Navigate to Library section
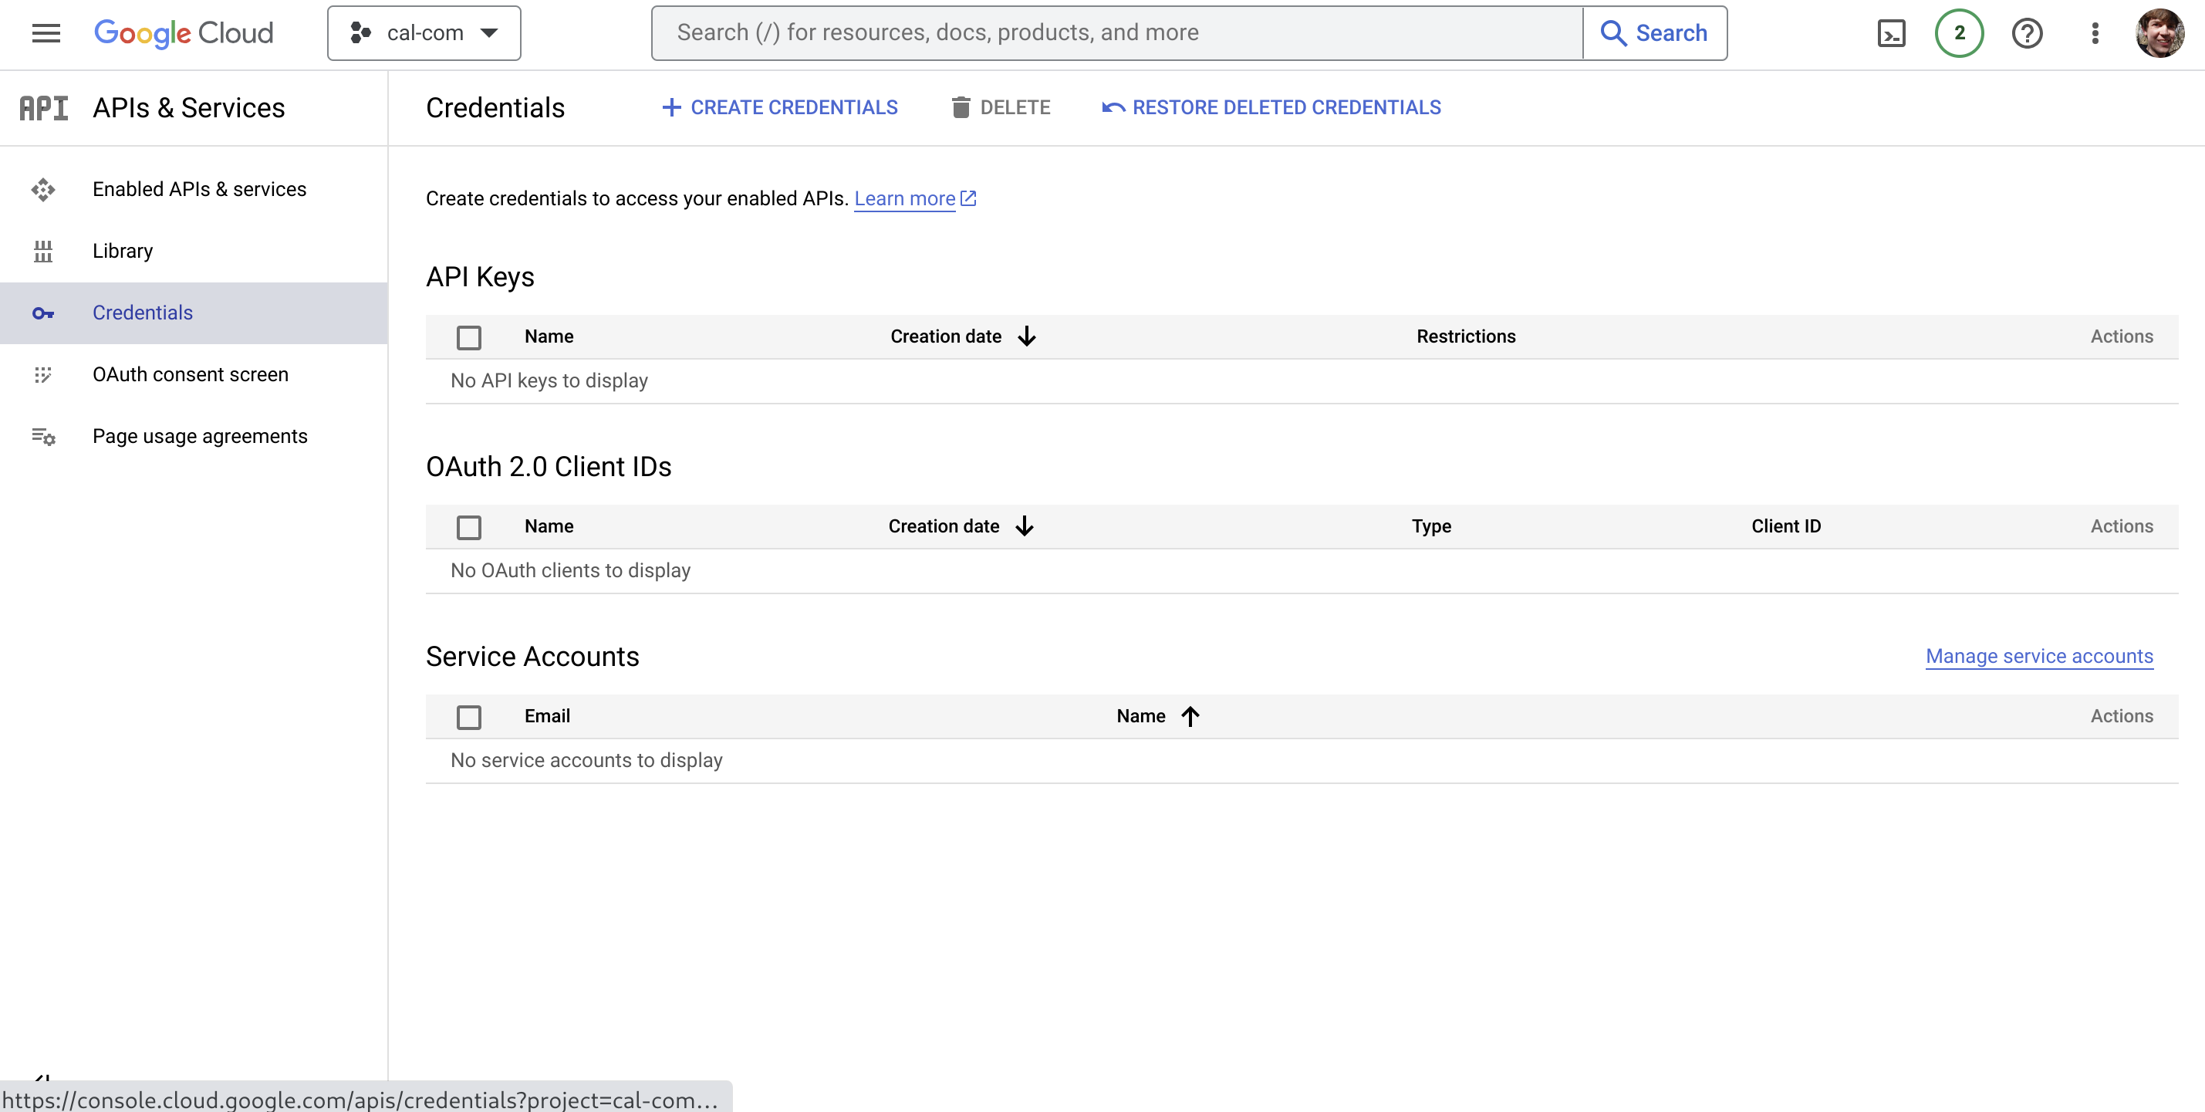 [122, 251]
